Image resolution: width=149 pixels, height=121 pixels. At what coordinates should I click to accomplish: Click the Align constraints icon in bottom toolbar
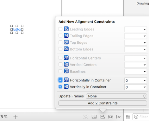tap(102, 117)
